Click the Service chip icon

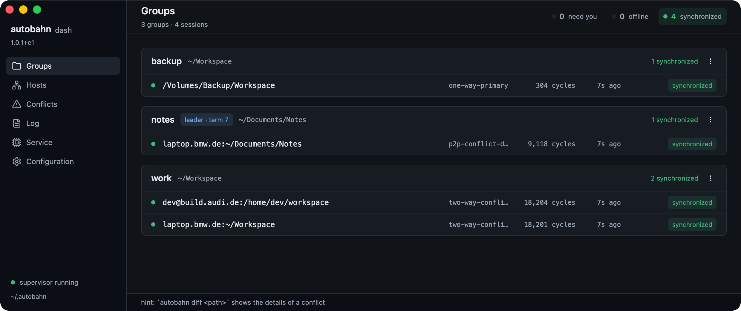pyautogui.click(x=17, y=142)
